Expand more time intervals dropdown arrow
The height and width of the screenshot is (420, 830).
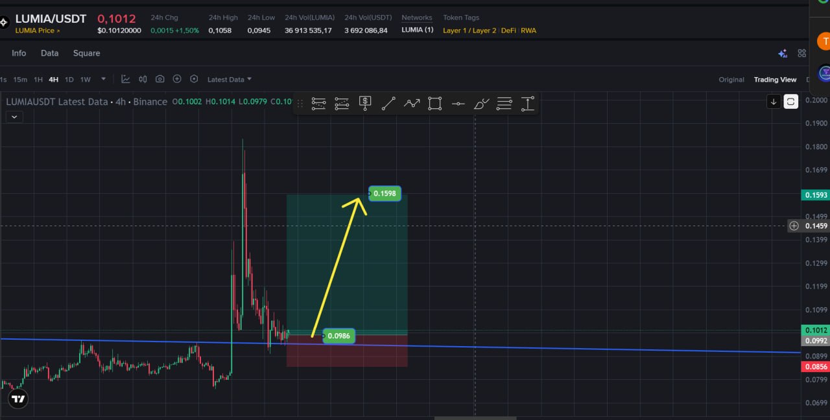tap(104, 79)
